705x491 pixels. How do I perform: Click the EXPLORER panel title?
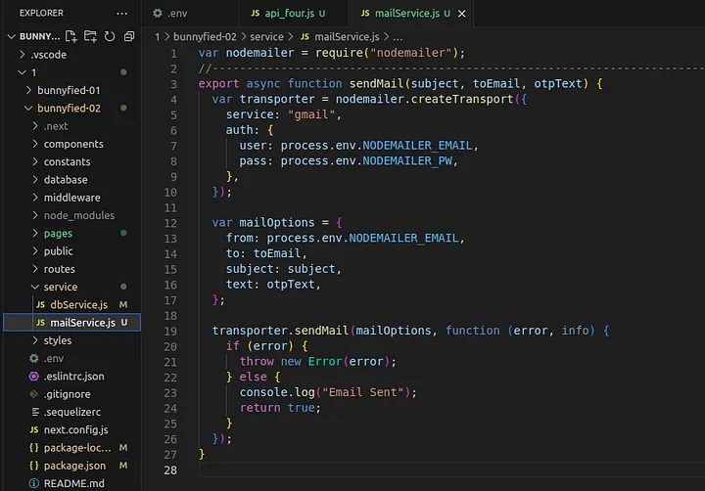tap(41, 13)
